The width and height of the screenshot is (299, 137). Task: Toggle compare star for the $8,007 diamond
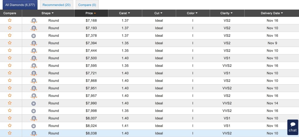tap(10, 118)
